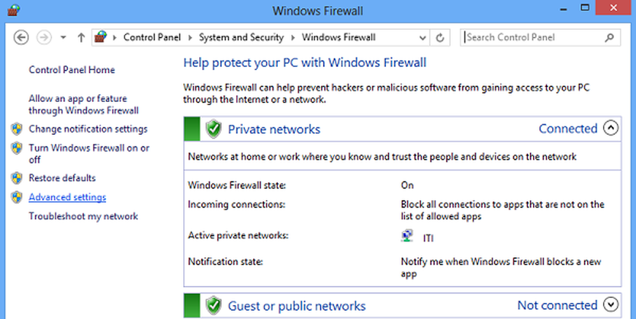Click the Back navigation arrow
636x319 pixels.
pos(20,38)
